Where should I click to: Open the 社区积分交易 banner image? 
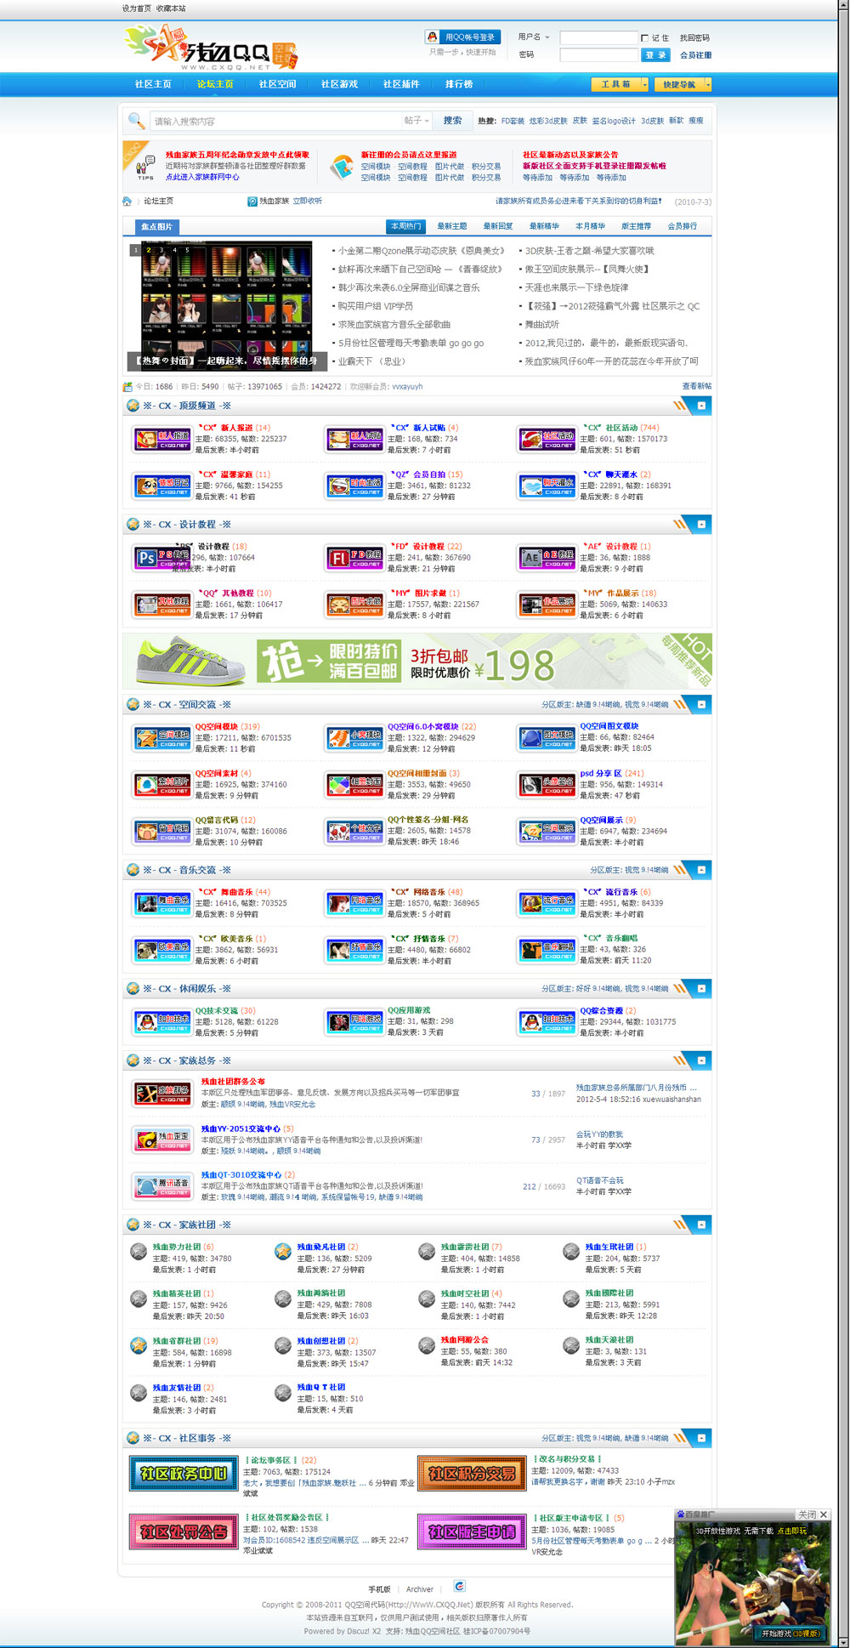click(x=472, y=1474)
